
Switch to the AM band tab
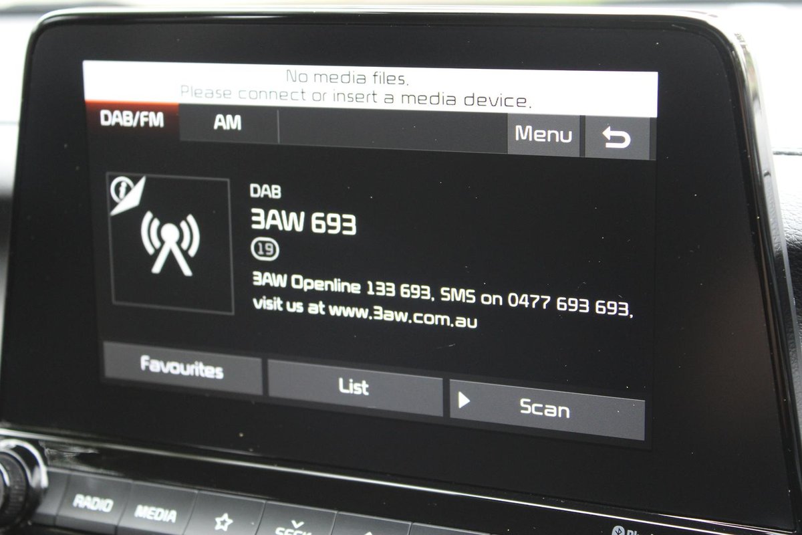tap(227, 123)
